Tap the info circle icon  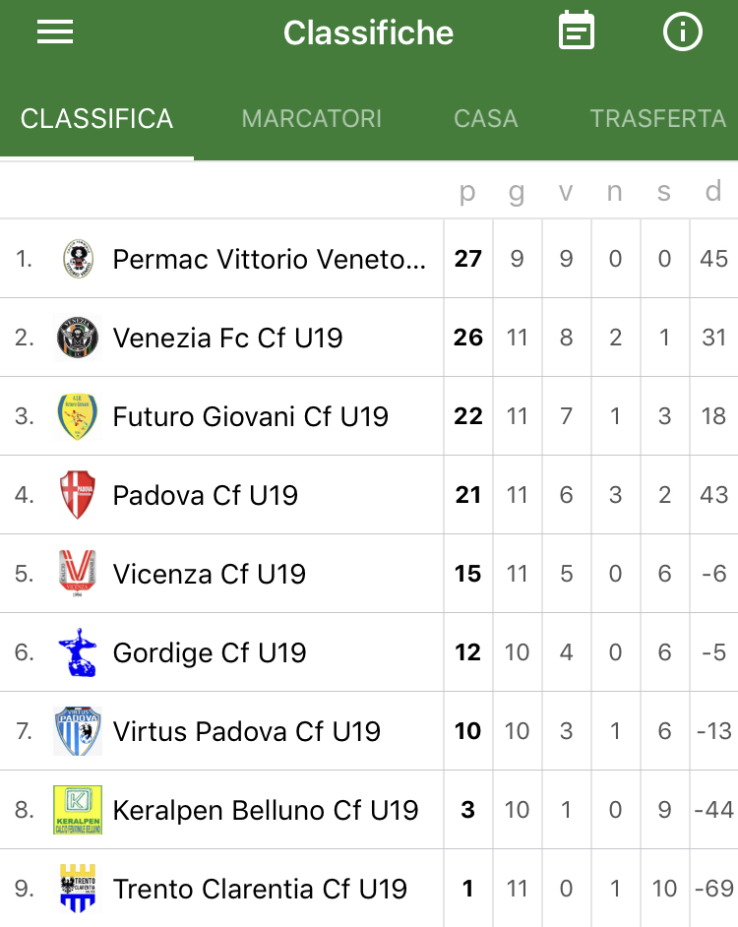click(x=683, y=31)
